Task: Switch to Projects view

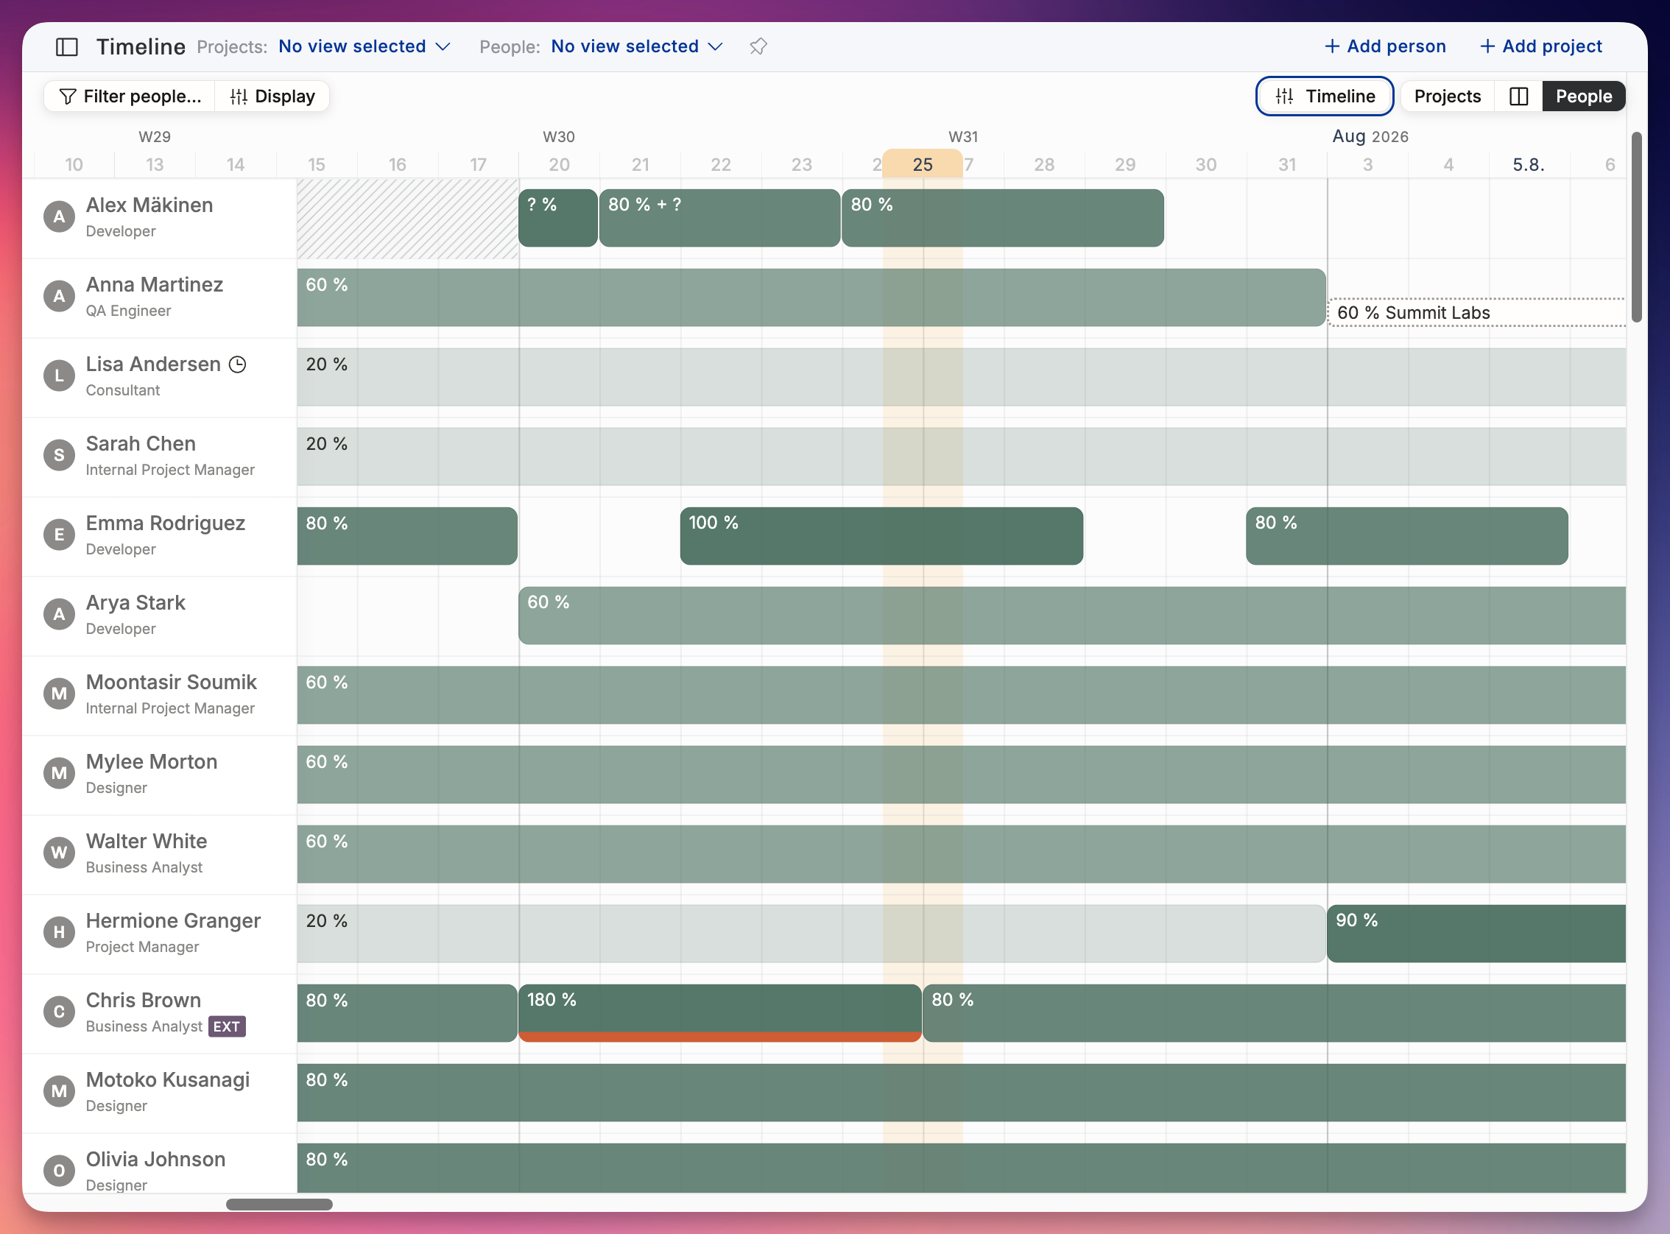Action: tap(1448, 96)
